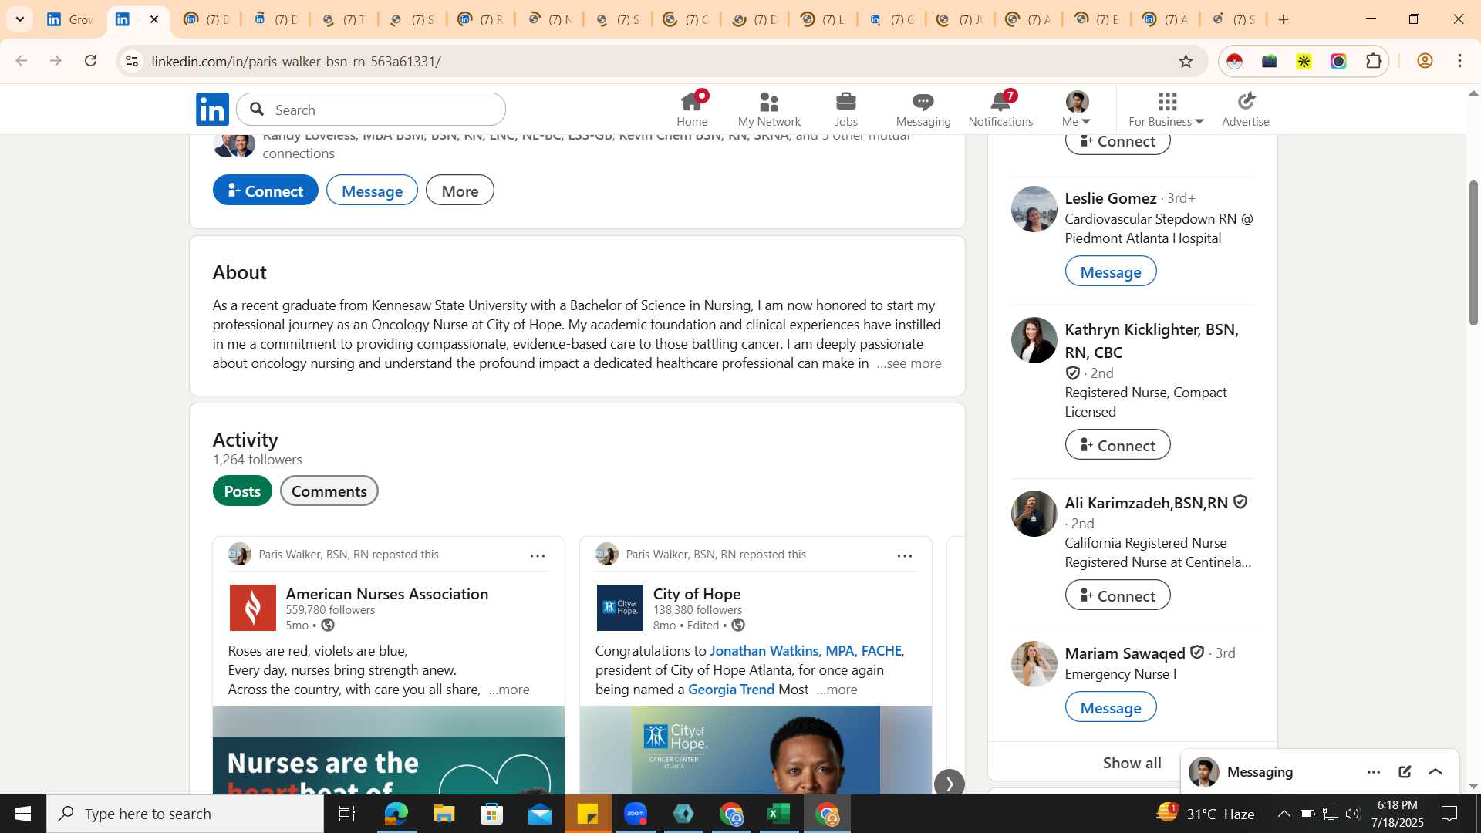This screenshot has height=833, width=1481.
Task: Click the Windows taskbar search box
Action: tap(185, 814)
